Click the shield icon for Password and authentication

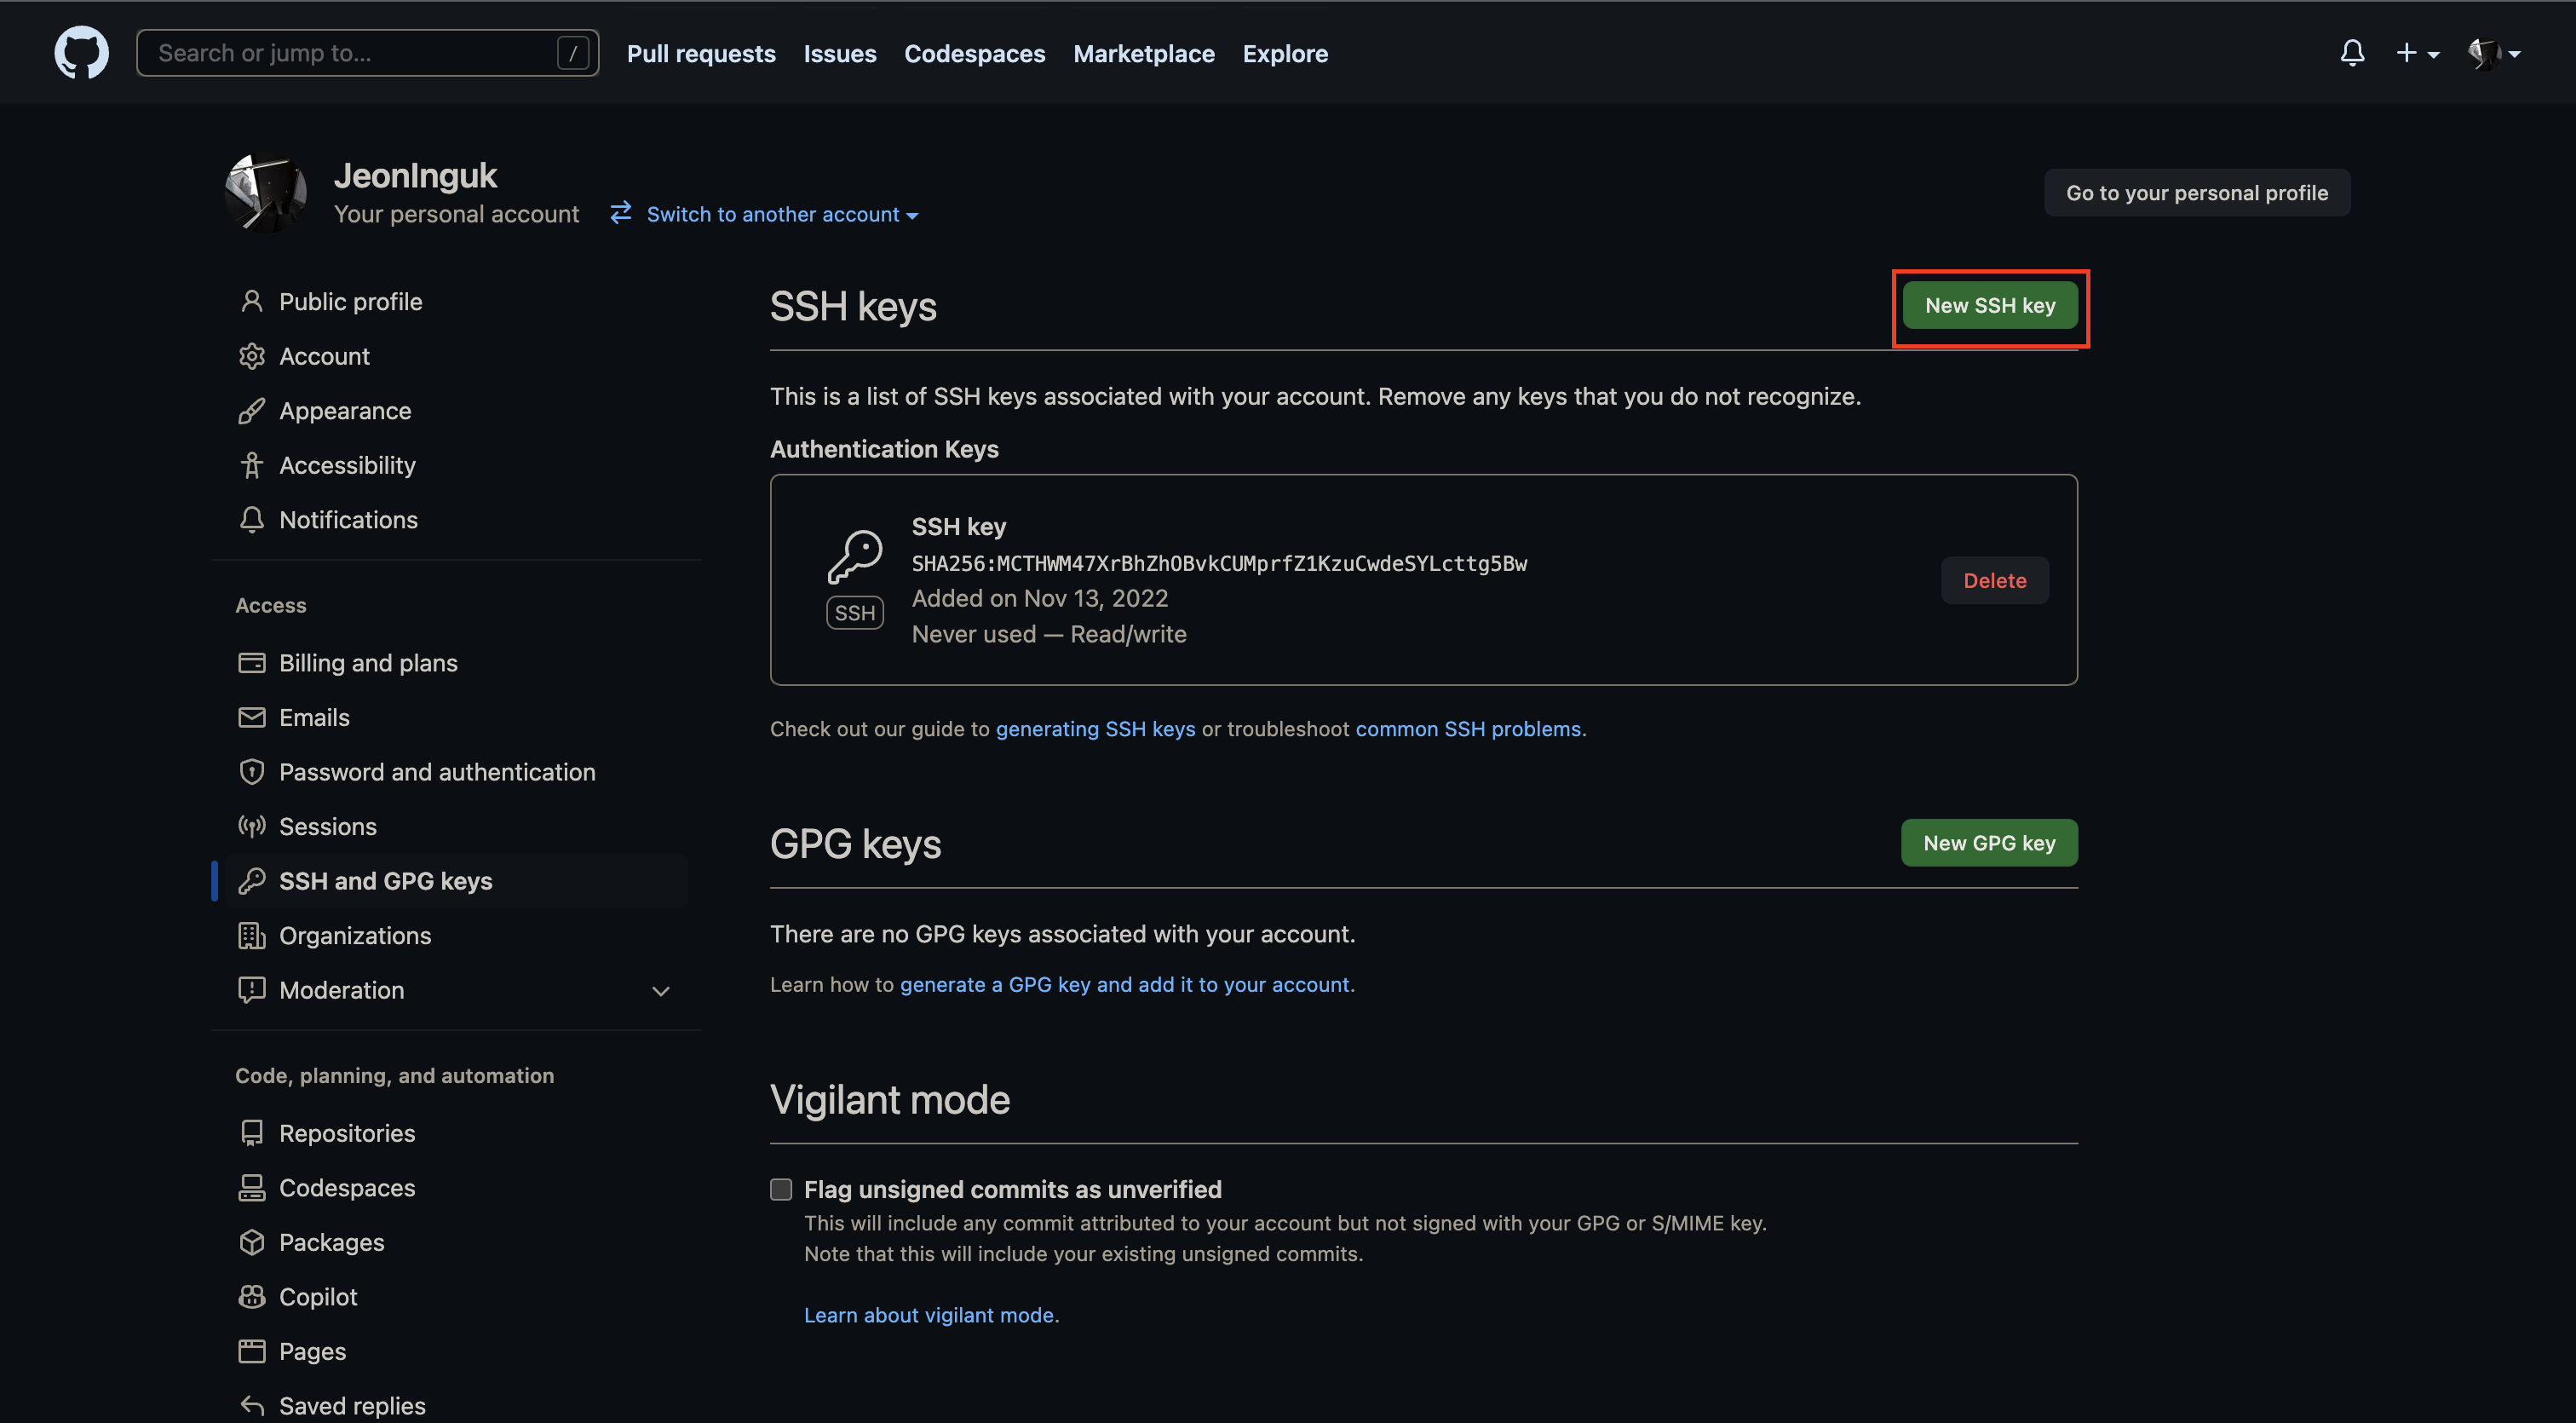click(x=252, y=772)
